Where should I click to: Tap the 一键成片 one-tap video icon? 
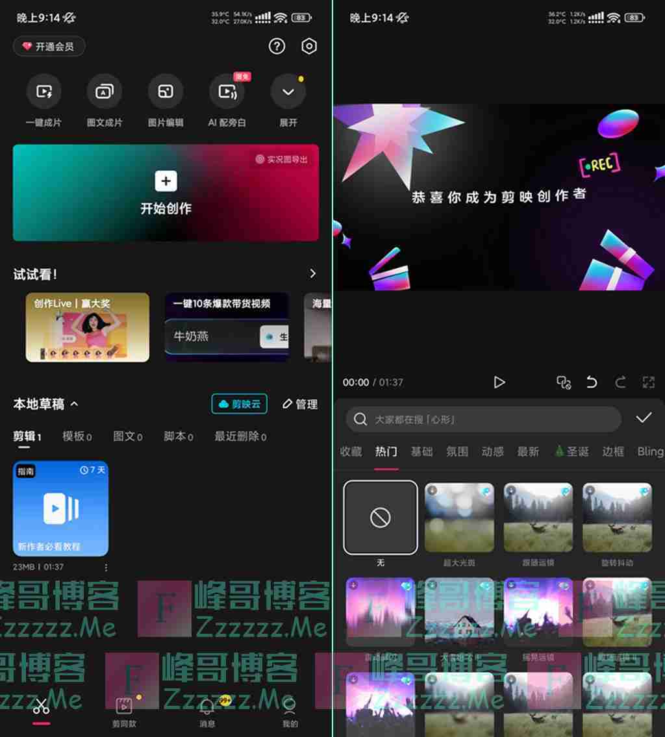[44, 92]
